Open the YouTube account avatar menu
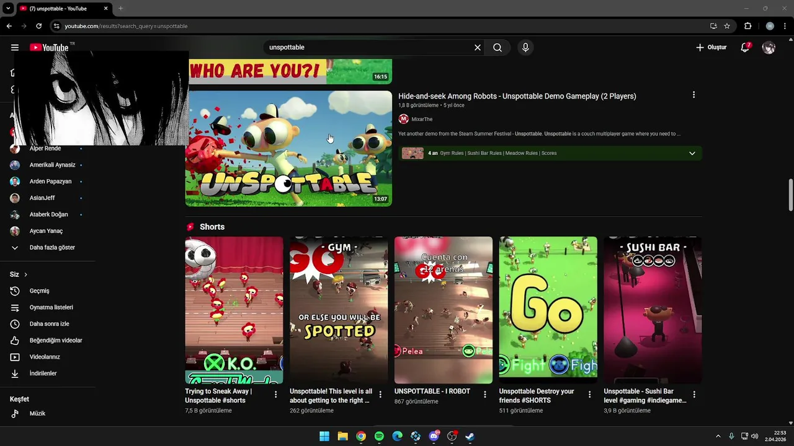The image size is (794, 446). pyautogui.click(x=769, y=47)
